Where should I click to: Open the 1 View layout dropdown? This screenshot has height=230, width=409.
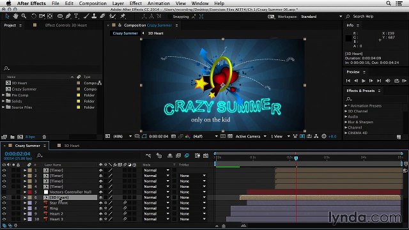point(280,136)
